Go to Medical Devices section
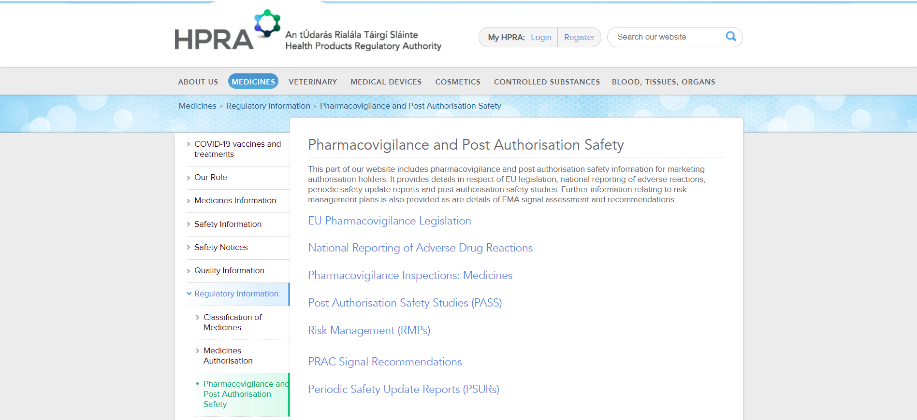 (386, 82)
